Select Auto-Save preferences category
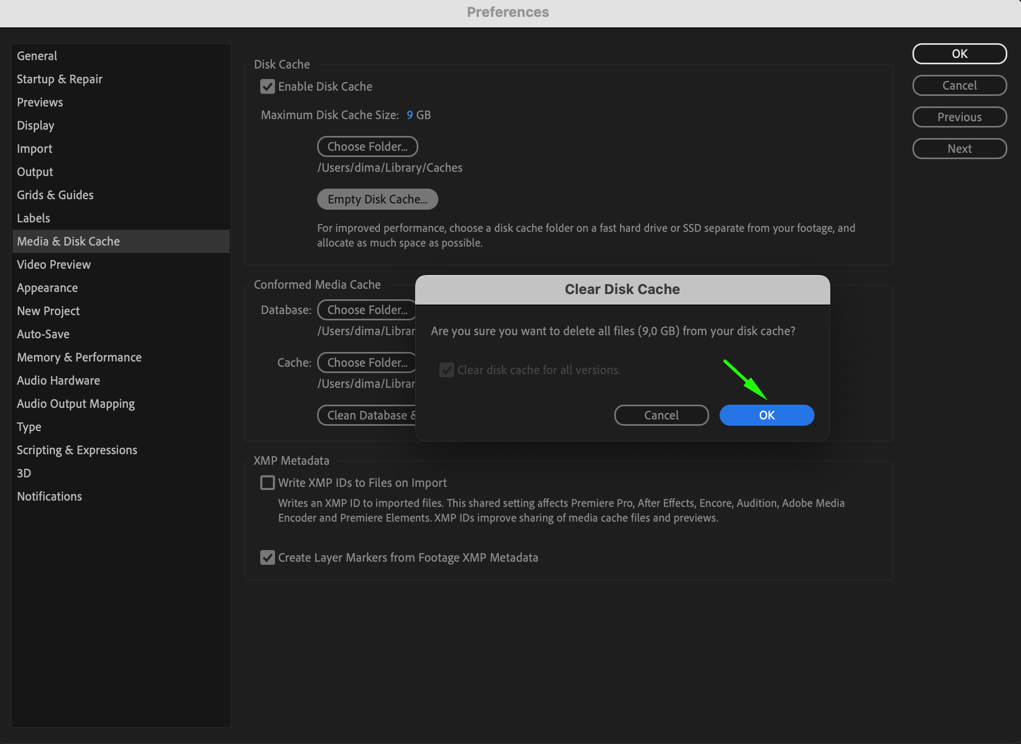This screenshot has width=1021, height=744. pos(43,334)
